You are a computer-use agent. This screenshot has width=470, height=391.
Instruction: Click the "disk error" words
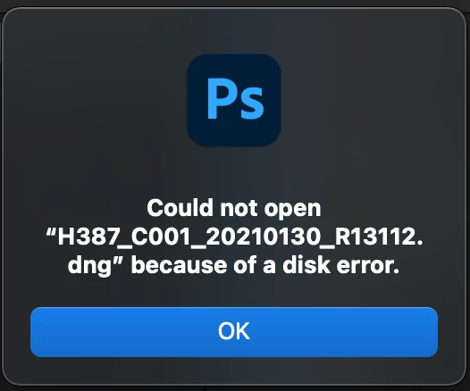tap(340, 265)
